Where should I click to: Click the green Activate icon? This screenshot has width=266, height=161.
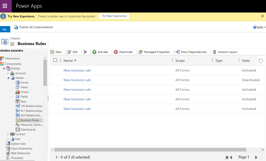click(94, 52)
